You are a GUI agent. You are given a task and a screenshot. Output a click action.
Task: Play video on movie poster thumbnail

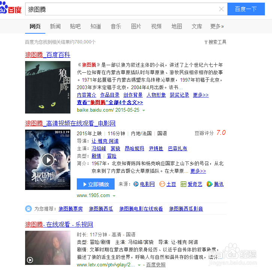click(x=48, y=160)
